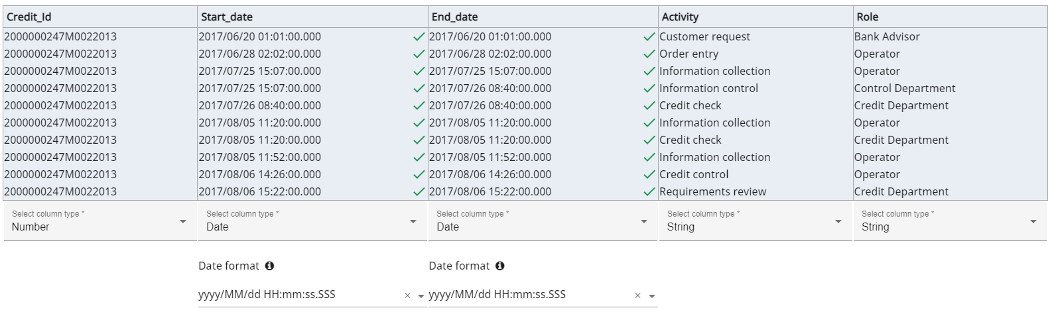Click End_date checkmark in Order entry row
Image resolution: width=1052 pixels, height=310 pixels.
pos(649,54)
